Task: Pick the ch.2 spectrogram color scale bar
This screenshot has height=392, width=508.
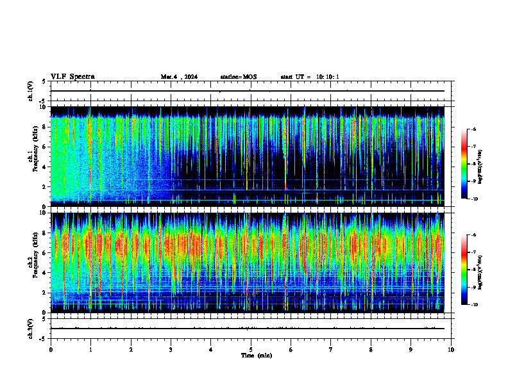Action: 464,270
